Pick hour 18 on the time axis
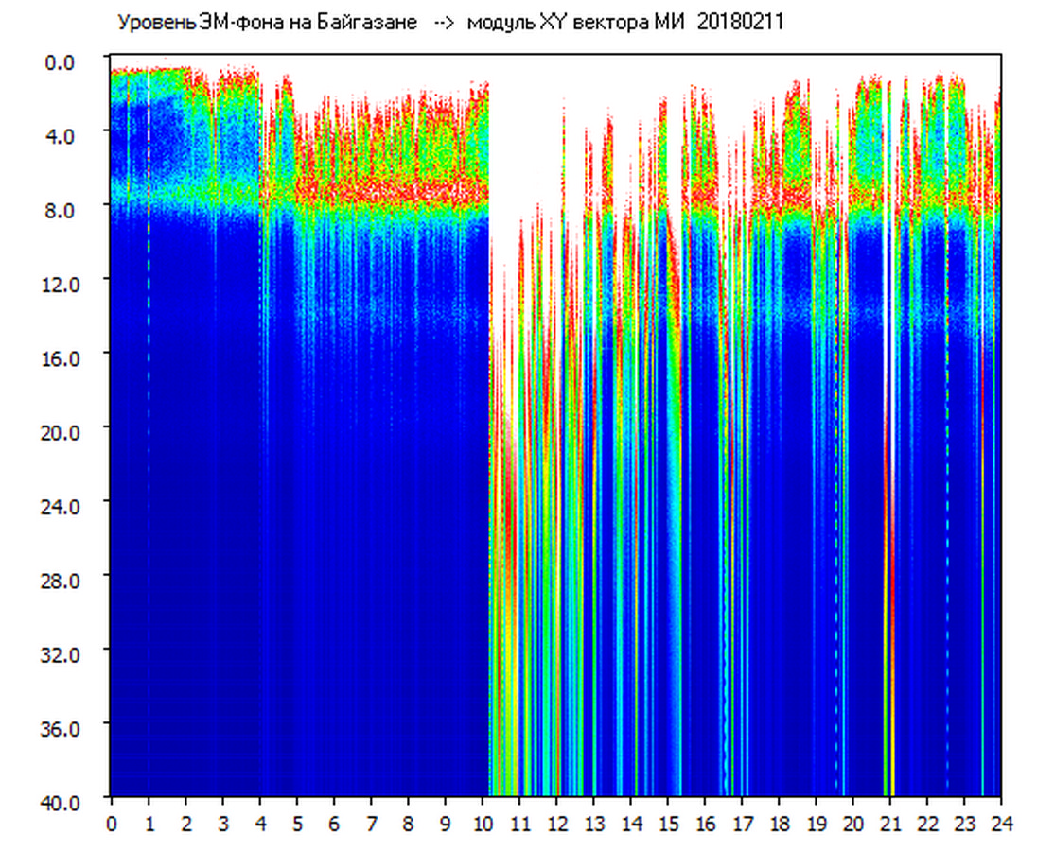The height and width of the screenshot is (851, 1037). 779,824
